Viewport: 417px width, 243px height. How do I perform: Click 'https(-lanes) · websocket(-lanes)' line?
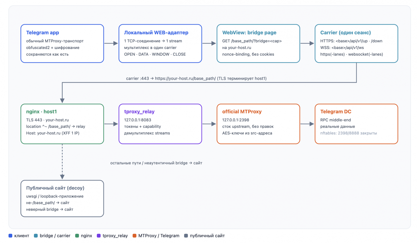[352, 54]
